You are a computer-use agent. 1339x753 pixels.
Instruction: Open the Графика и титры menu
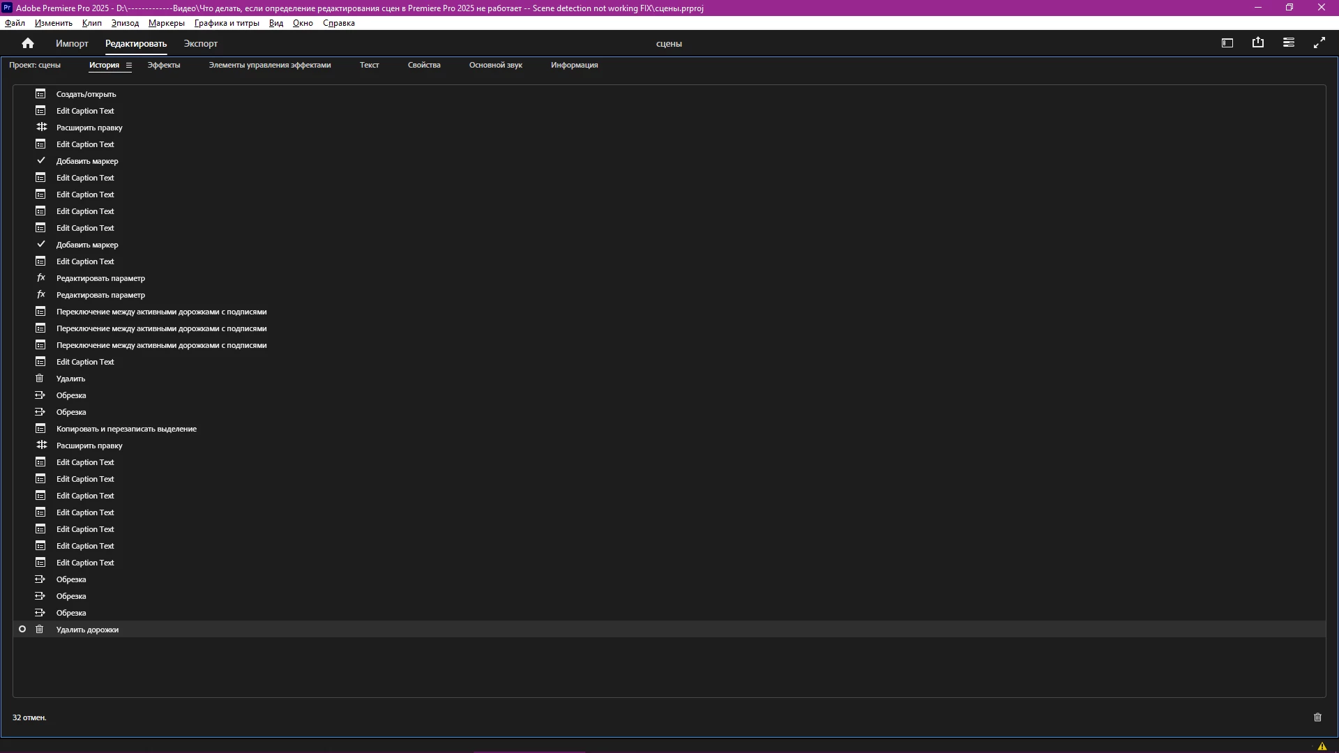pos(227,23)
